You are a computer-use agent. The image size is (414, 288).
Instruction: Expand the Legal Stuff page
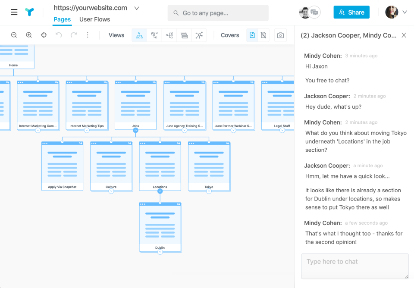pyautogui.click(x=282, y=130)
